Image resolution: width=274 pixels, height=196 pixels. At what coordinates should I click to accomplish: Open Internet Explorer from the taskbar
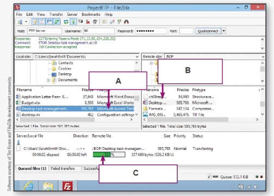28,186
